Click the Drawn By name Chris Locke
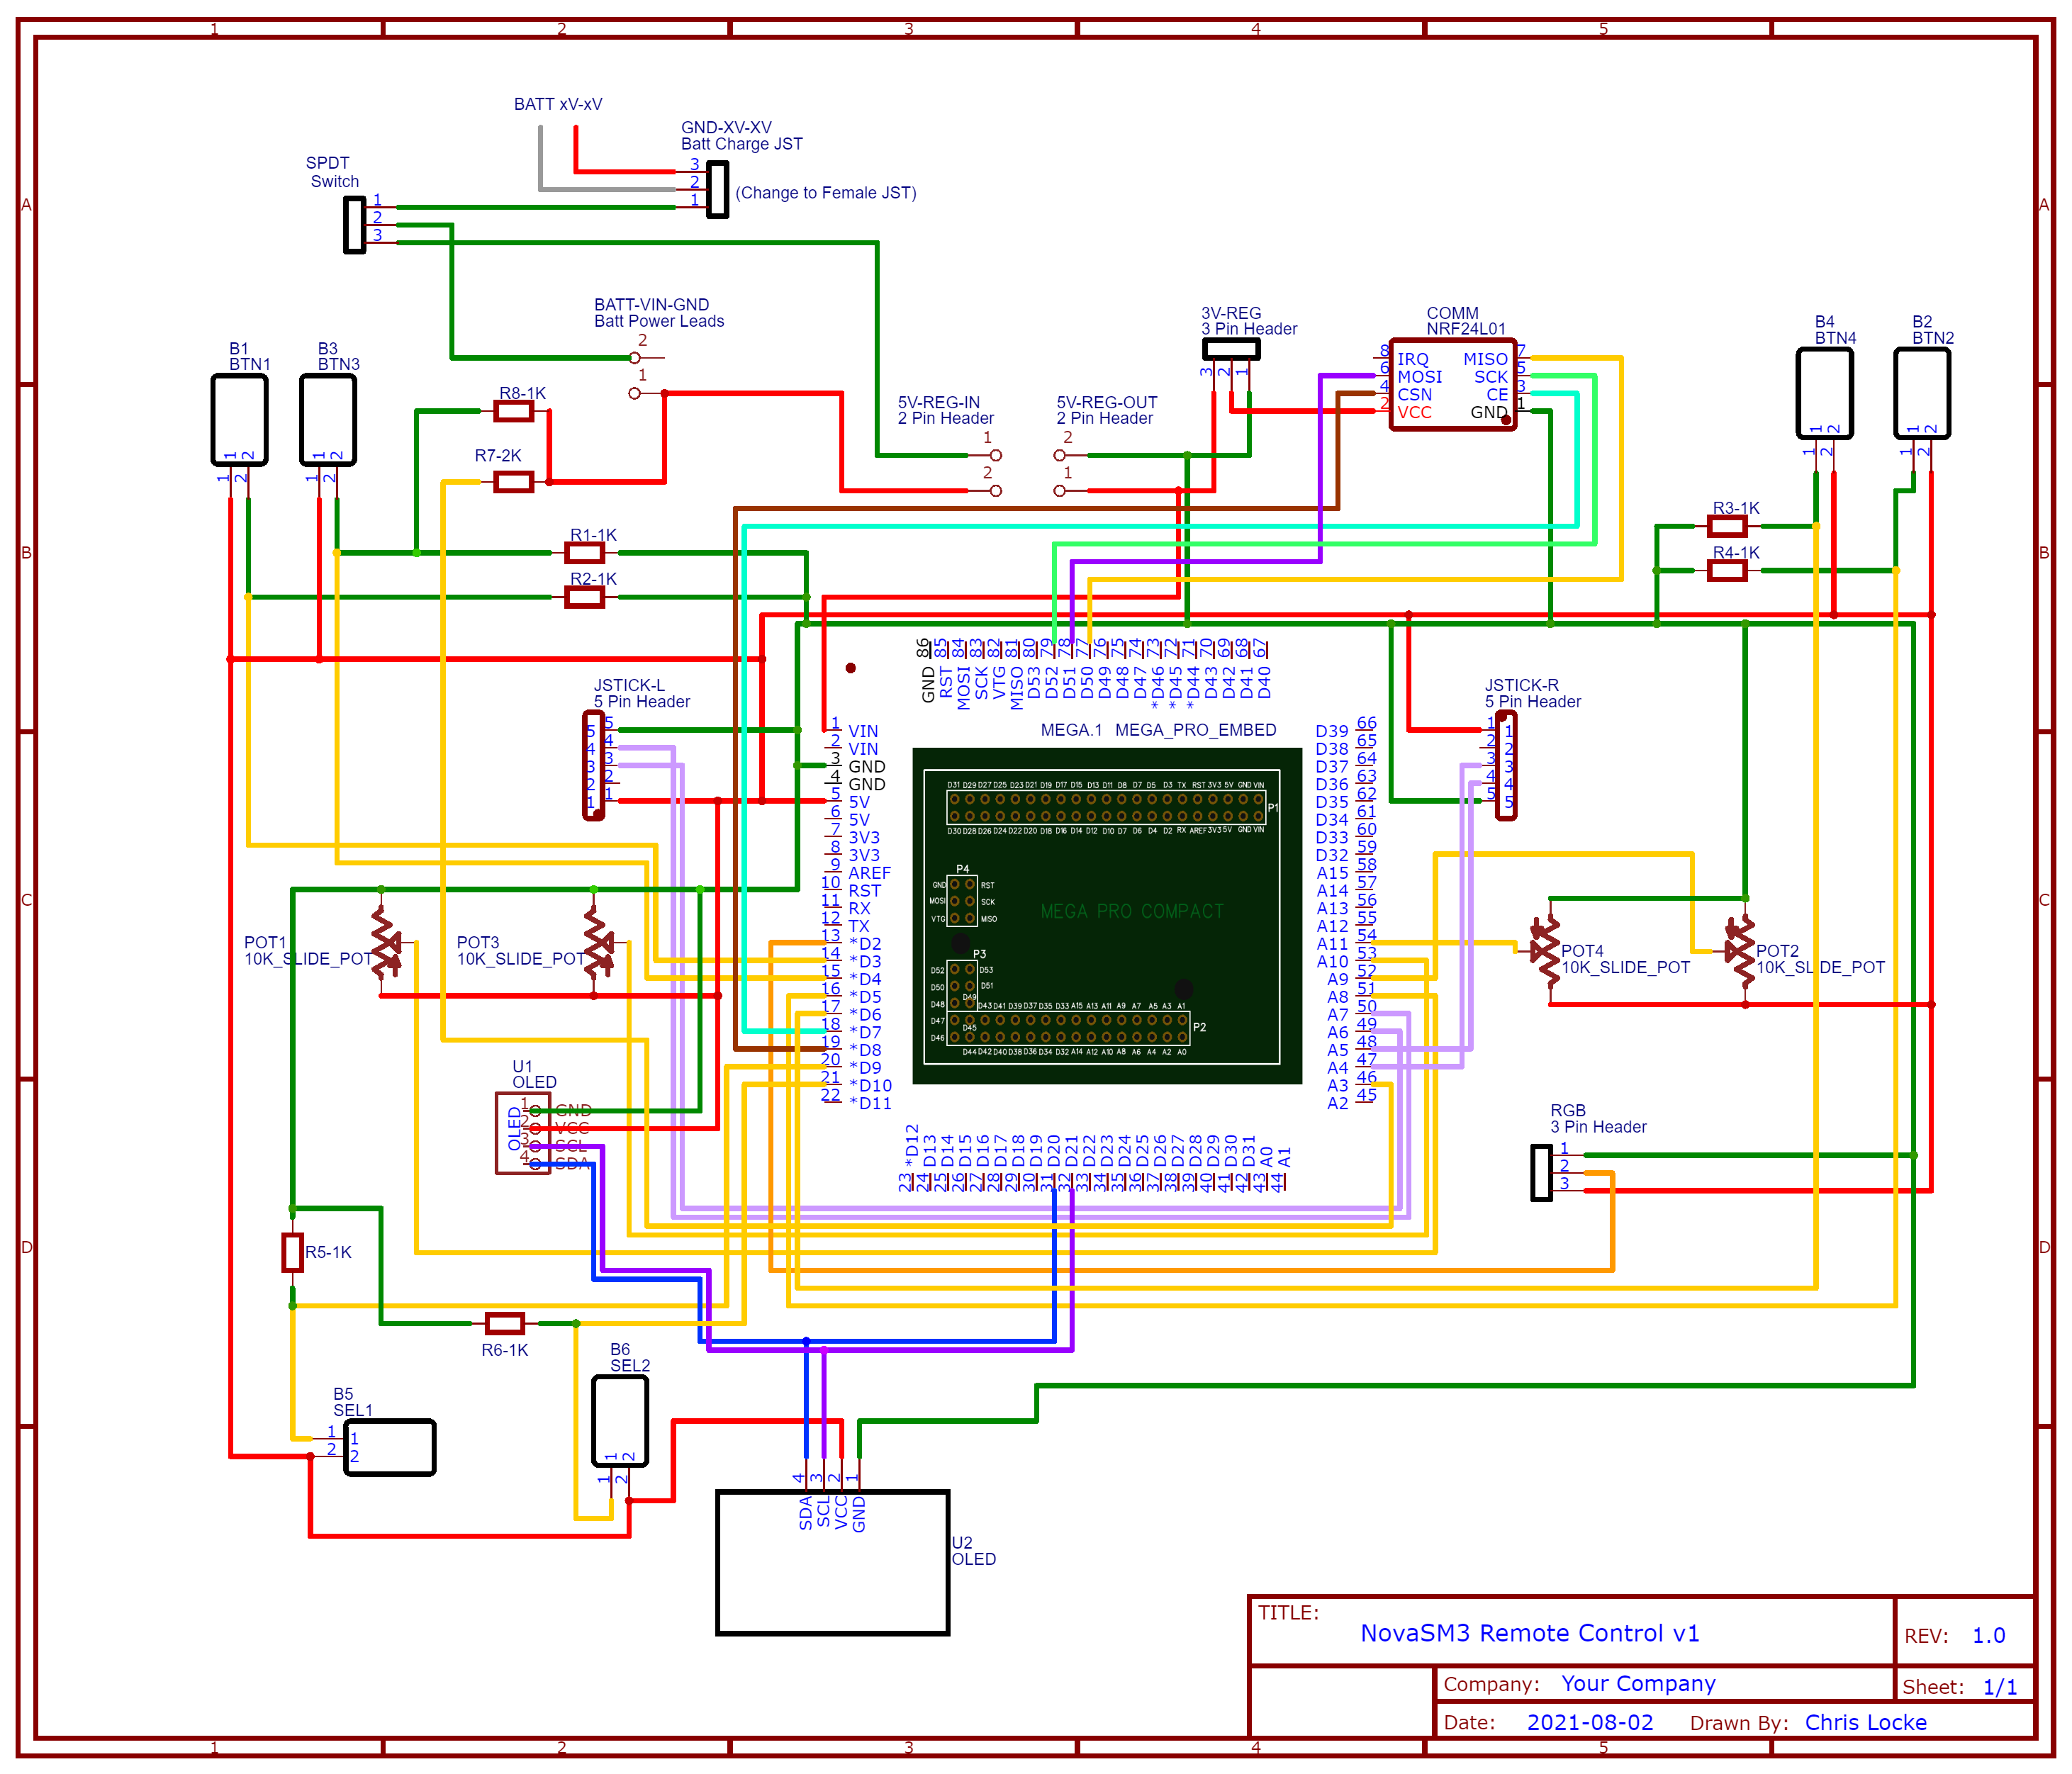Viewport: 2072px width, 1774px height. [1865, 1722]
